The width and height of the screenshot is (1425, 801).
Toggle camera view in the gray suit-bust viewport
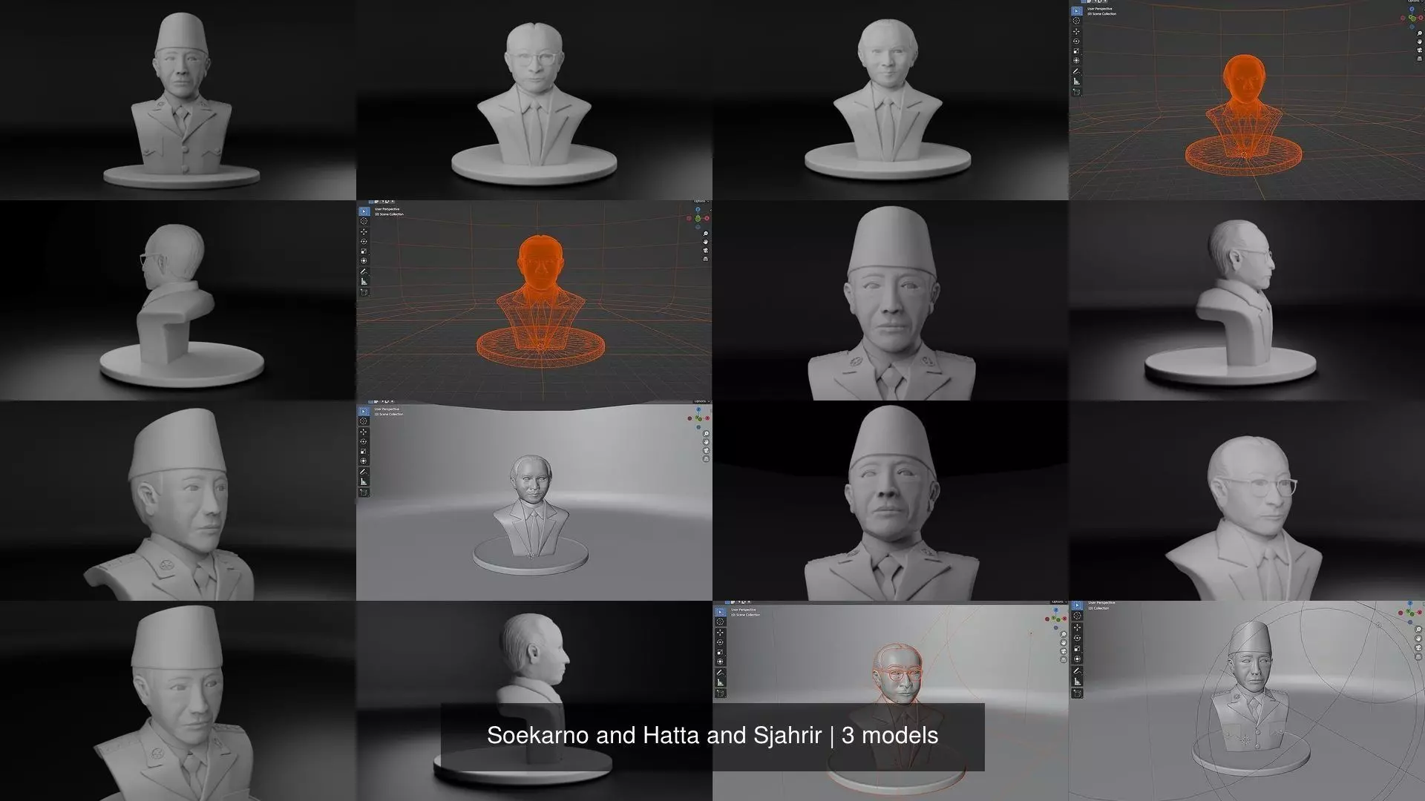[706, 450]
